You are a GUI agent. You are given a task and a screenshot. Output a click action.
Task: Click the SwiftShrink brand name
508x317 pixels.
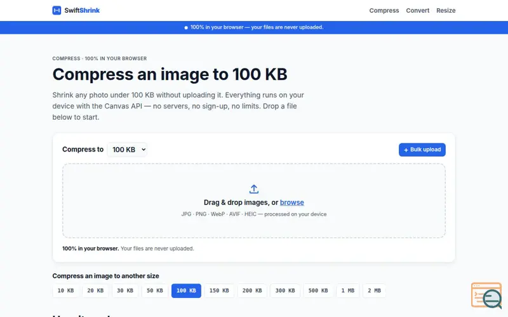(82, 10)
